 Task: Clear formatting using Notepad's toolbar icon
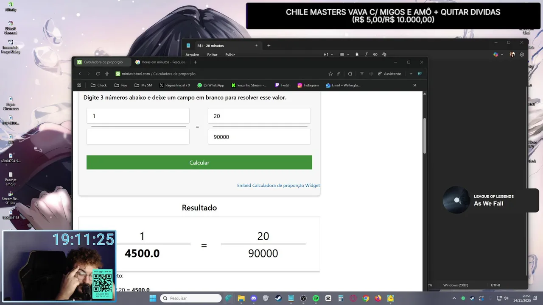coord(384,55)
